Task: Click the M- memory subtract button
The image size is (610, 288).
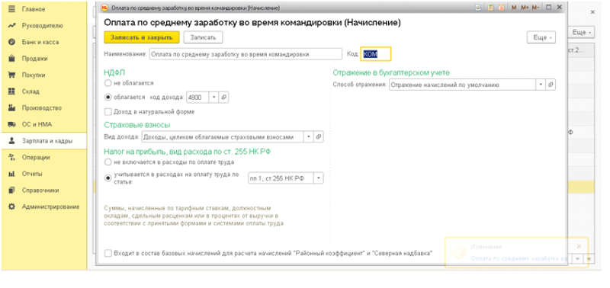Action: tap(536, 8)
